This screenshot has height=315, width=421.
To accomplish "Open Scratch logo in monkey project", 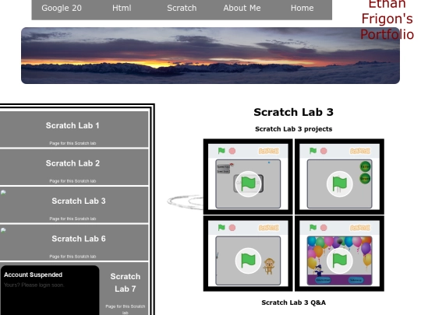I will tap(268, 228).
